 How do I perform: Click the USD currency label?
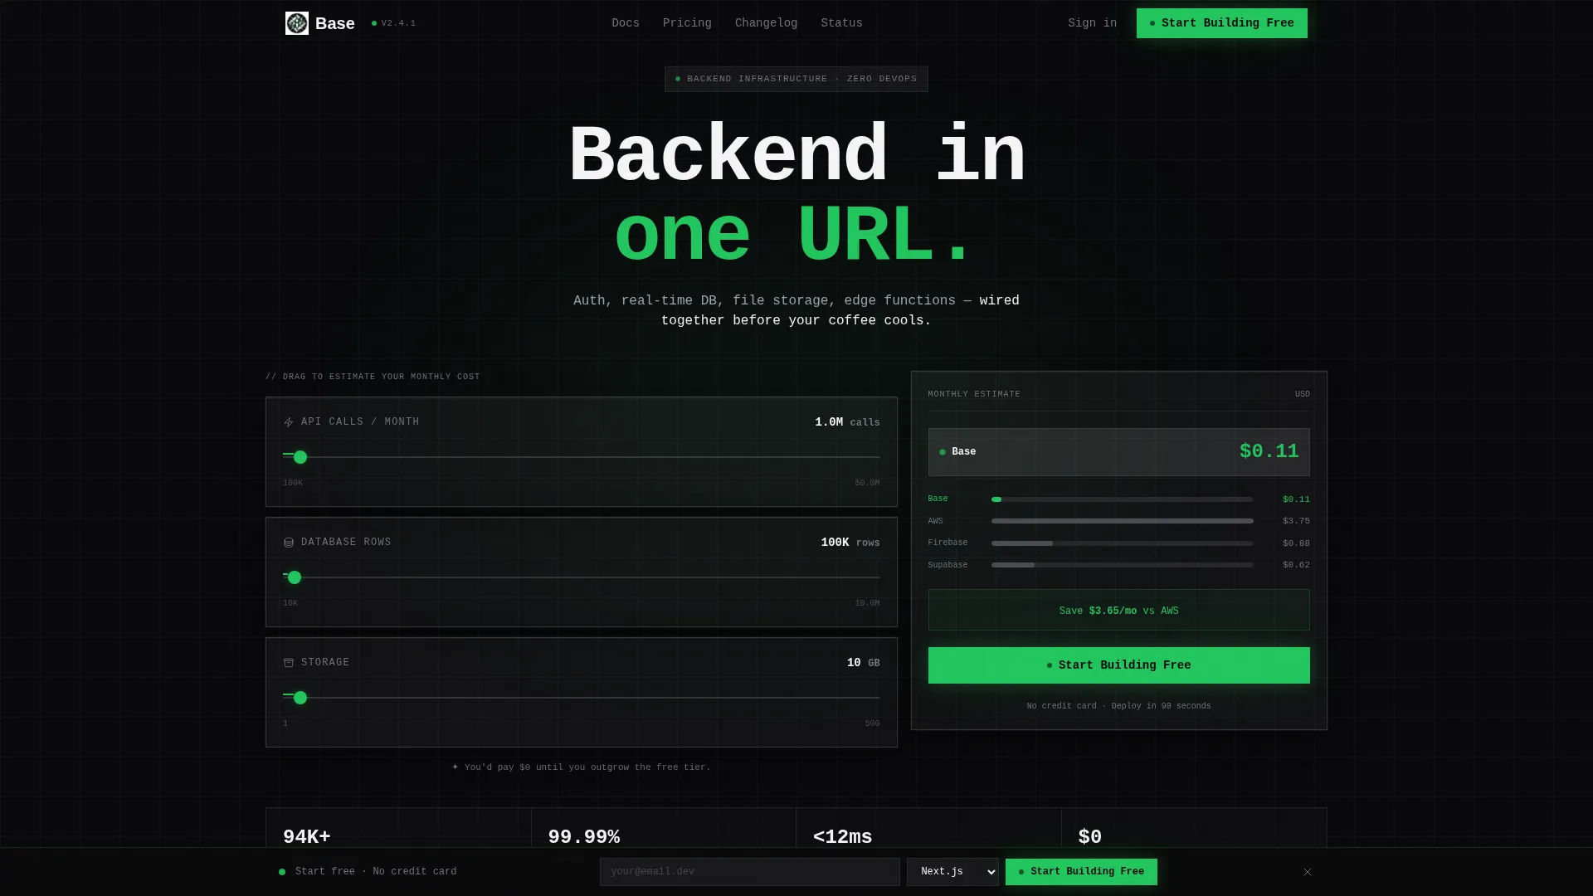(1302, 394)
